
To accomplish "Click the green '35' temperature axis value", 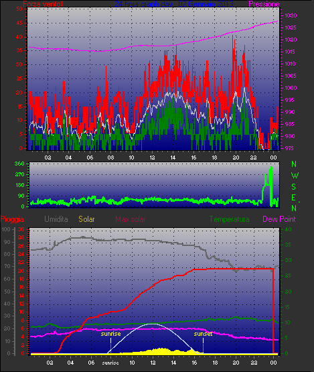I will pyautogui.click(x=288, y=245).
